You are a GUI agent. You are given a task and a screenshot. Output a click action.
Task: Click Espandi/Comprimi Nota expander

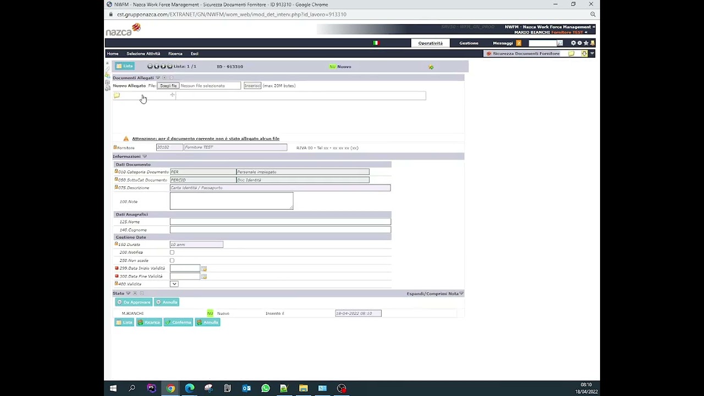coord(435,294)
